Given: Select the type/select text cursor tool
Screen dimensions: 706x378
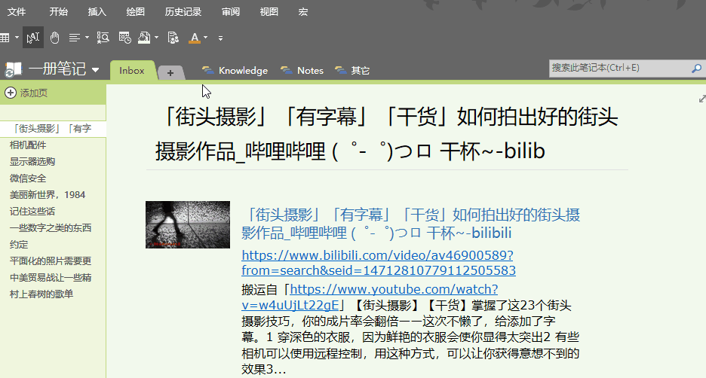Looking at the screenshot, I should (33, 38).
